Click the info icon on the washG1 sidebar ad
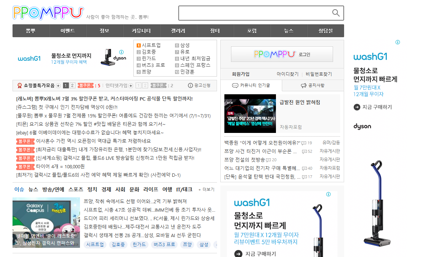427x257 pixels. coord(398,43)
